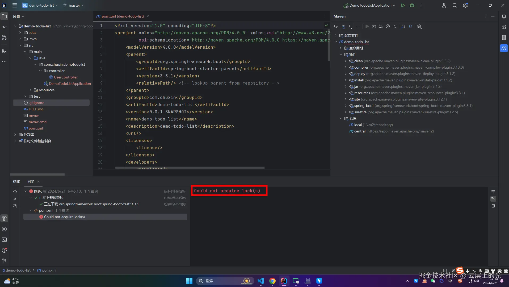Image resolution: width=509 pixels, height=287 pixels.
Task: Open Notifications bell icon
Action: 504,16
